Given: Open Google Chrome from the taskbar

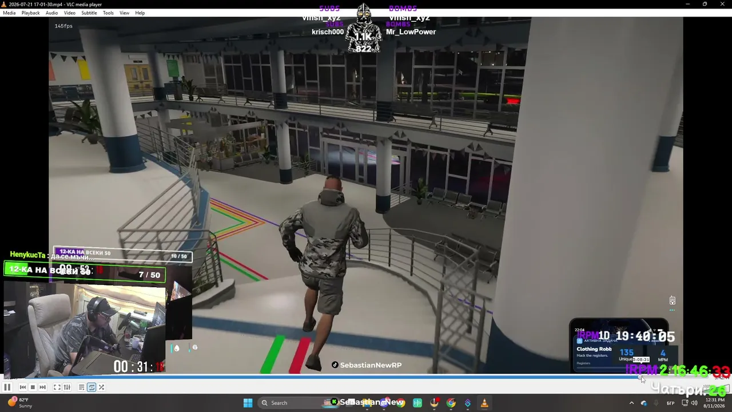Looking at the screenshot, I should click(x=451, y=403).
